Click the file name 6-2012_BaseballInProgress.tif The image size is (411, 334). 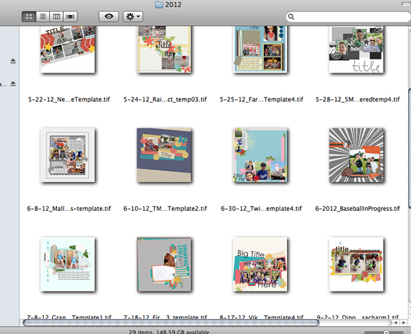tap(358, 209)
